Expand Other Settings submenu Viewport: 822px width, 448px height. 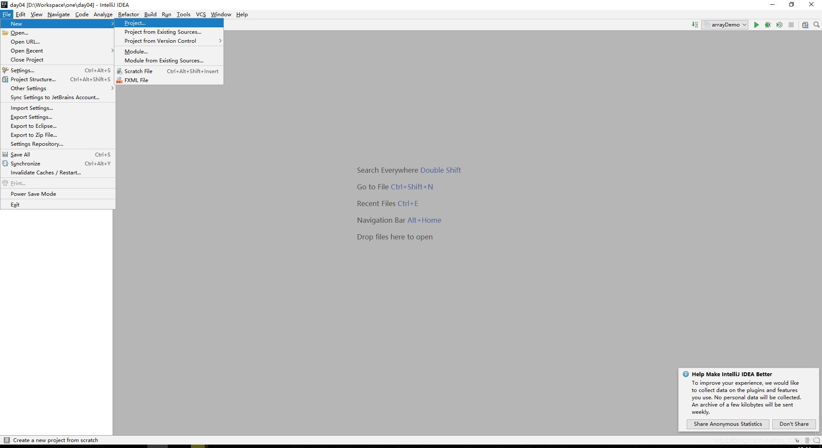(x=58, y=88)
